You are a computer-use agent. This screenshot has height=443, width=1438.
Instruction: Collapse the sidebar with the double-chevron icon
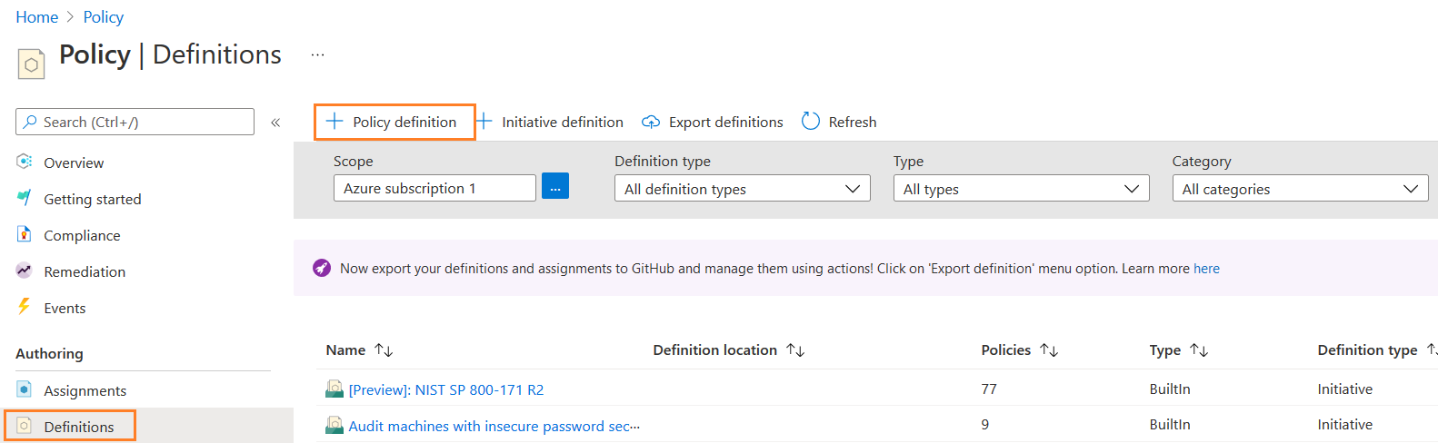point(275,123)
